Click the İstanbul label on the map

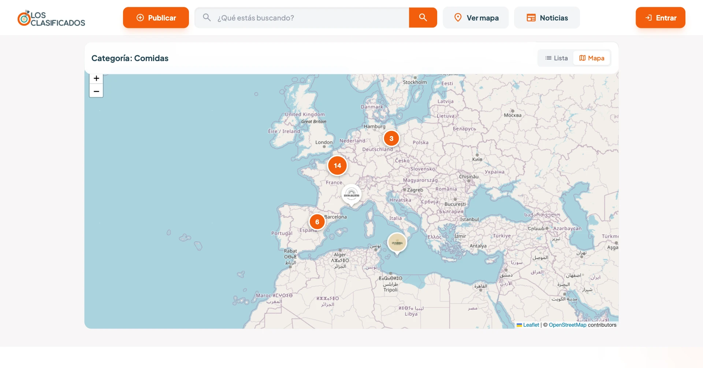pyautogui.click(x=469, y=219)
